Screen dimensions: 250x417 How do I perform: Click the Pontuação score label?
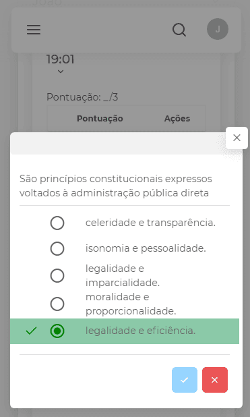tap(82, 97)
